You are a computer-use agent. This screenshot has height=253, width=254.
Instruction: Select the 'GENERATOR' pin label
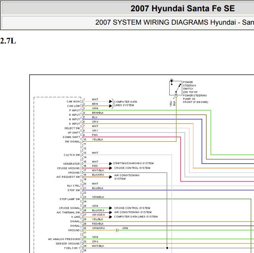(71, 164)
